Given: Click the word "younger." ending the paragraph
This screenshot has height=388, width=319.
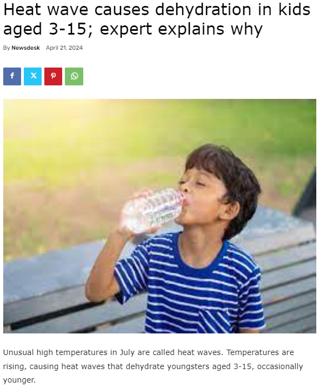Looking at the screenshot, I should (x=19, y=380).
